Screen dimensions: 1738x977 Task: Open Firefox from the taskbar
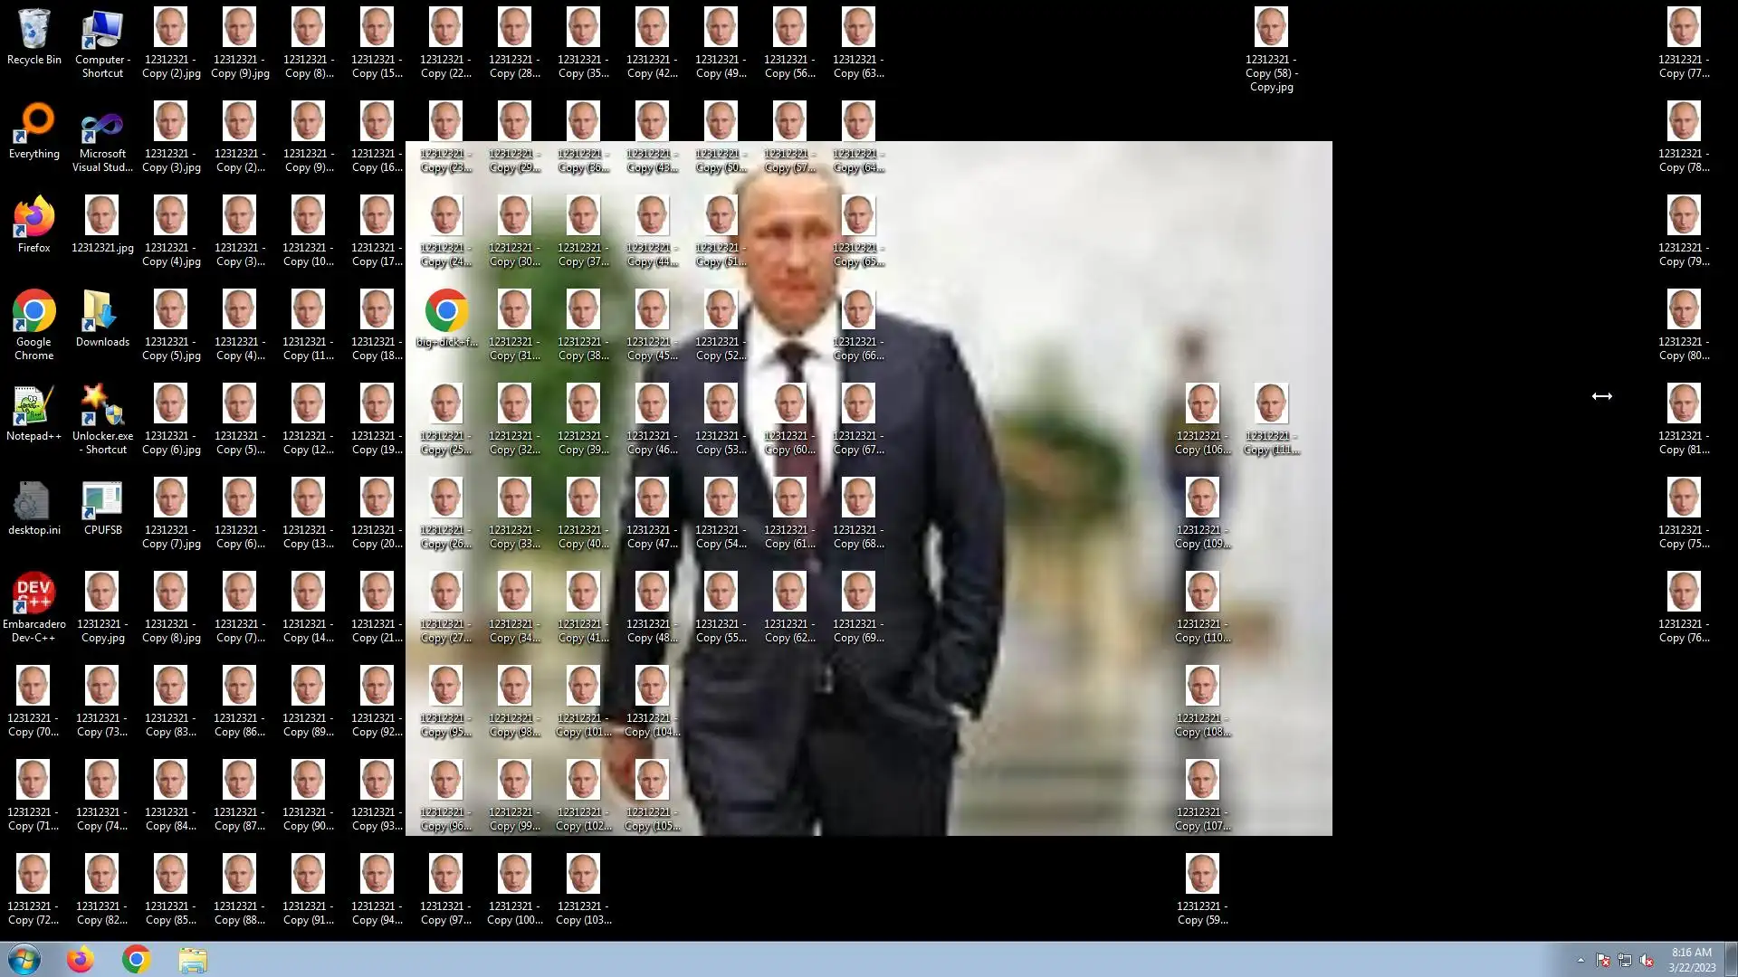click(x=81, y=959)
